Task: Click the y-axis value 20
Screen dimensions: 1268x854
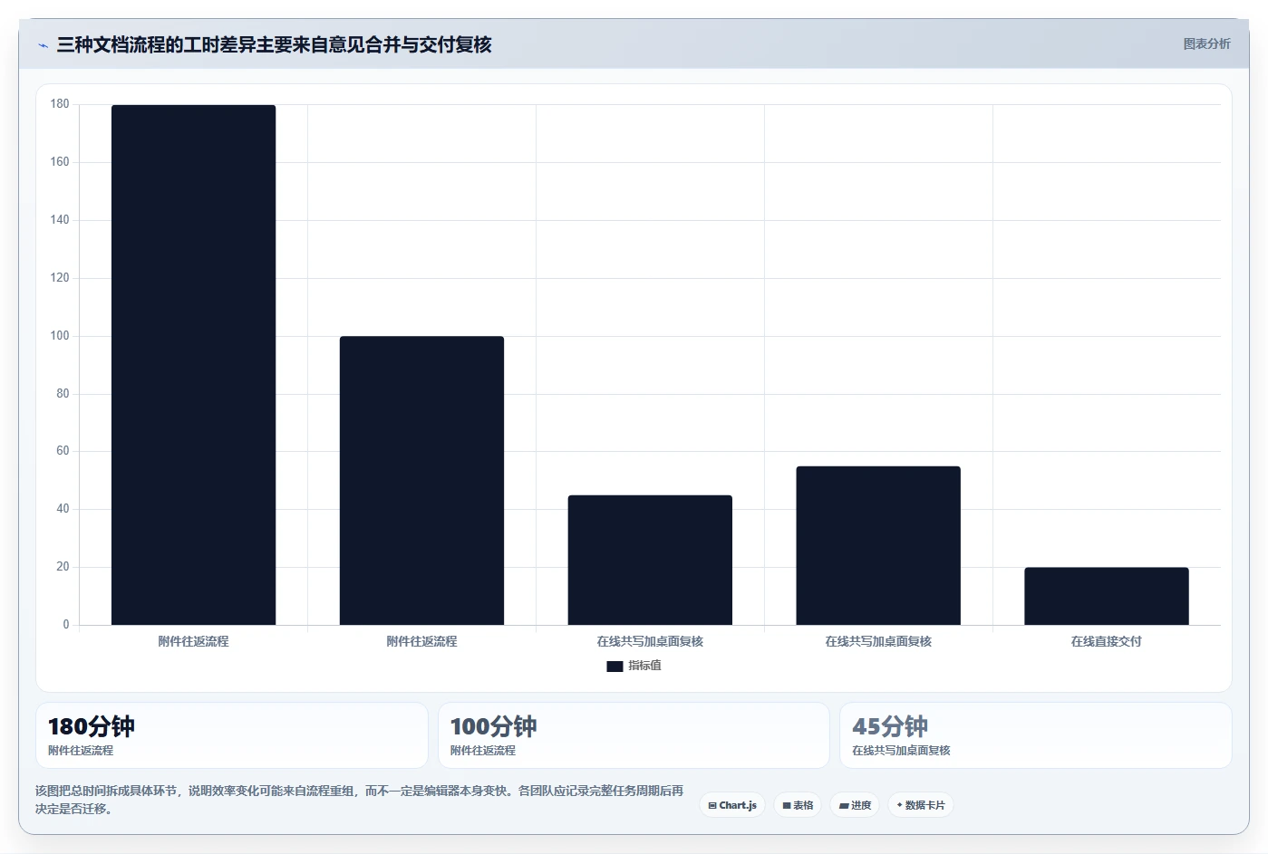Action: 63,567
